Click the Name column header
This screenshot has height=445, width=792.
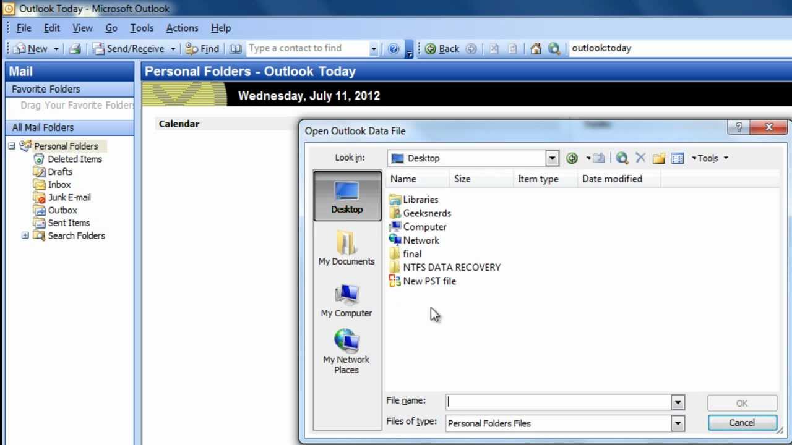pyautogui.click(x=418, y=179)
